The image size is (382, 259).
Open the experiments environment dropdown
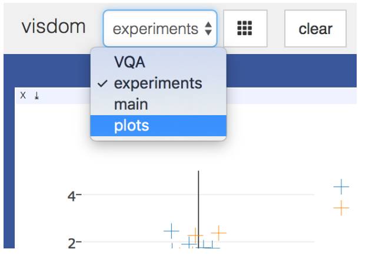[160, 28]
